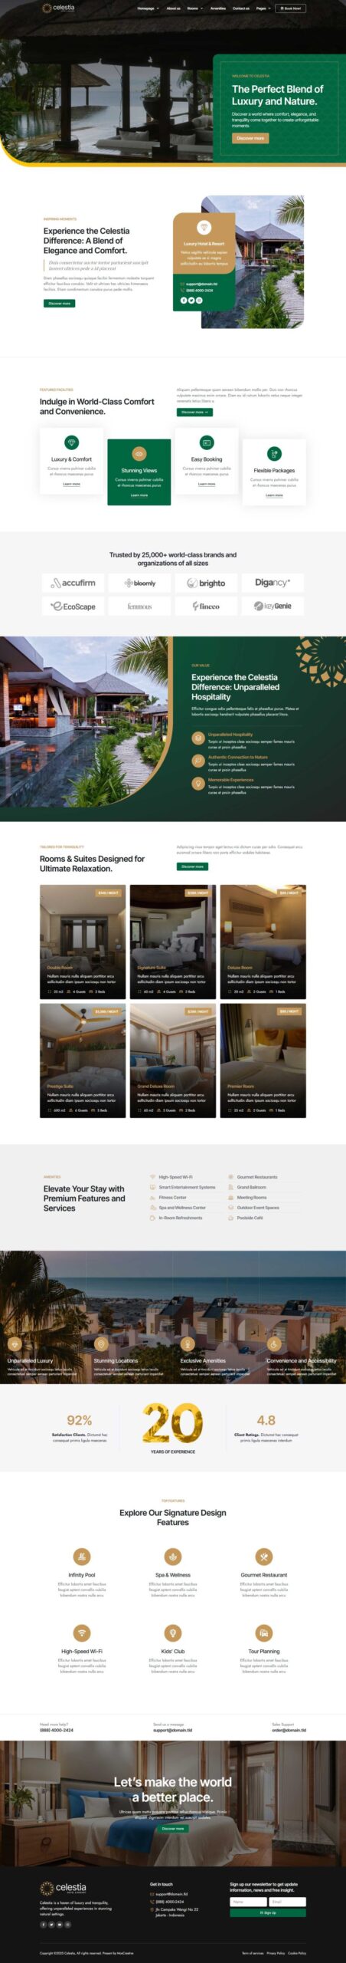Open the Contact us menu item
346x1963 pixels.
pos(241,8)
